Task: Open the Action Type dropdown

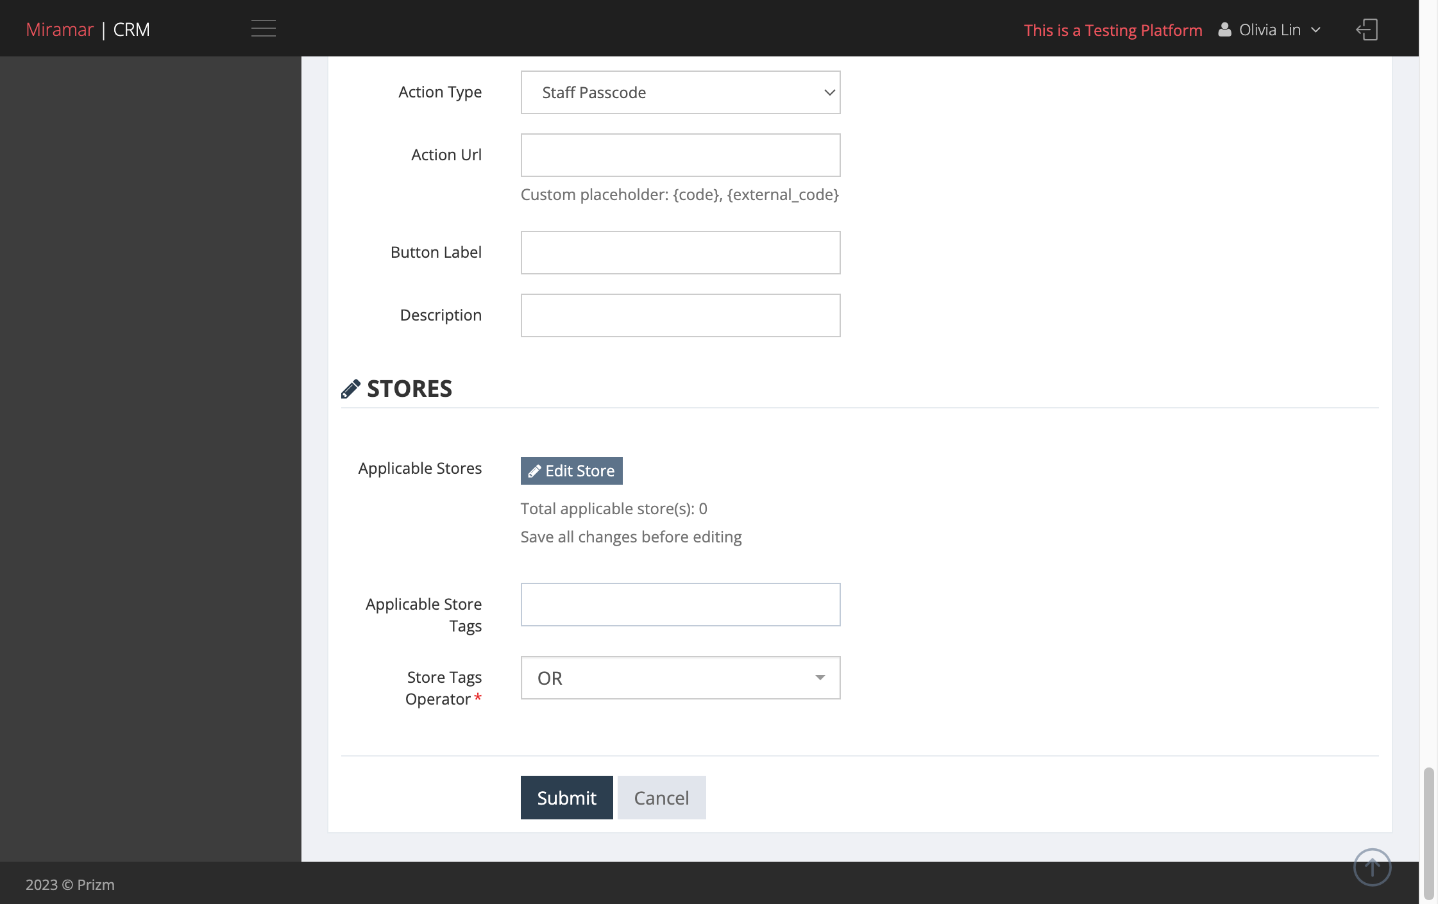Action: (681, 92)
